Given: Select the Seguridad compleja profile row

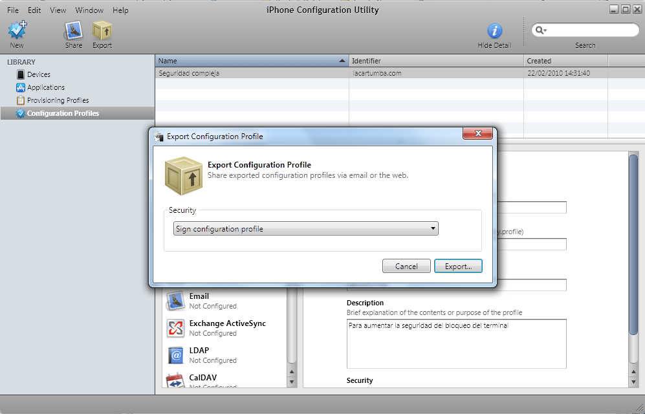Looking at the screenshot, I should pyautogui.click(x=400, y=73).
